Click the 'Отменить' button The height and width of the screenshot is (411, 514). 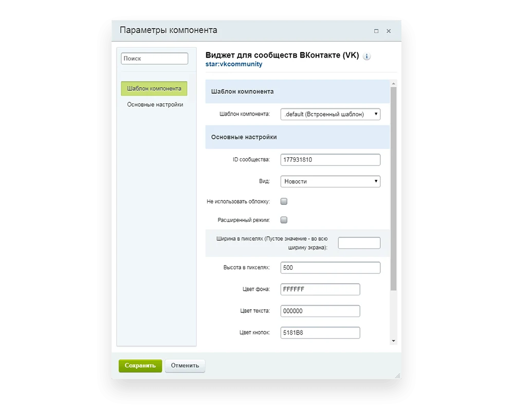click(x=185, y=365)
